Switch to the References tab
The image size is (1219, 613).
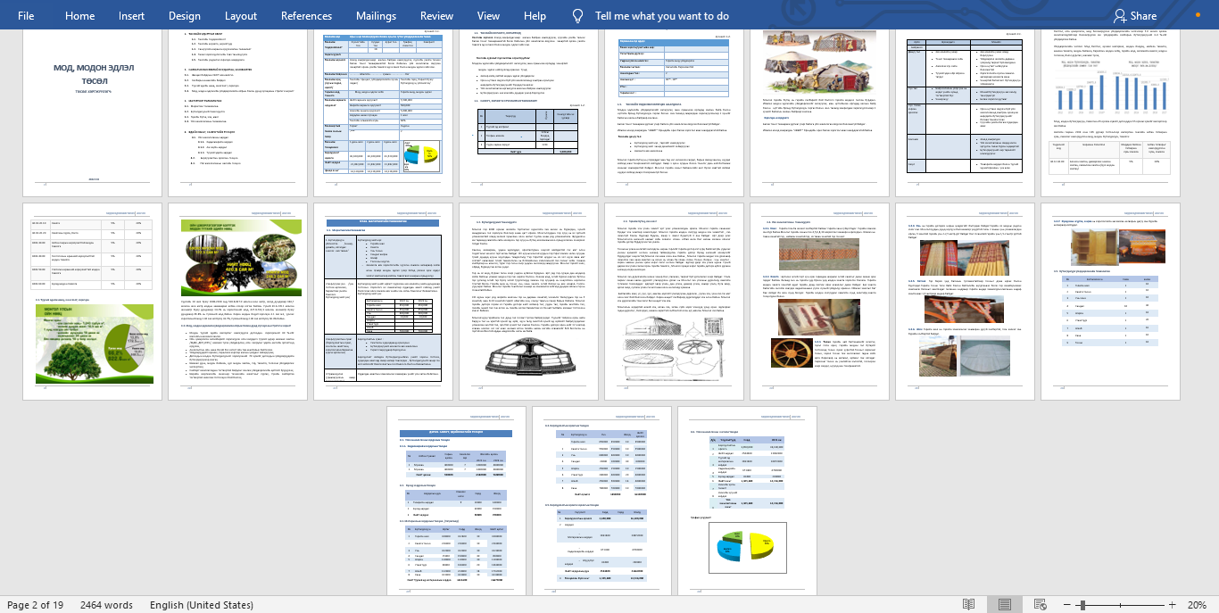(306, 16)
